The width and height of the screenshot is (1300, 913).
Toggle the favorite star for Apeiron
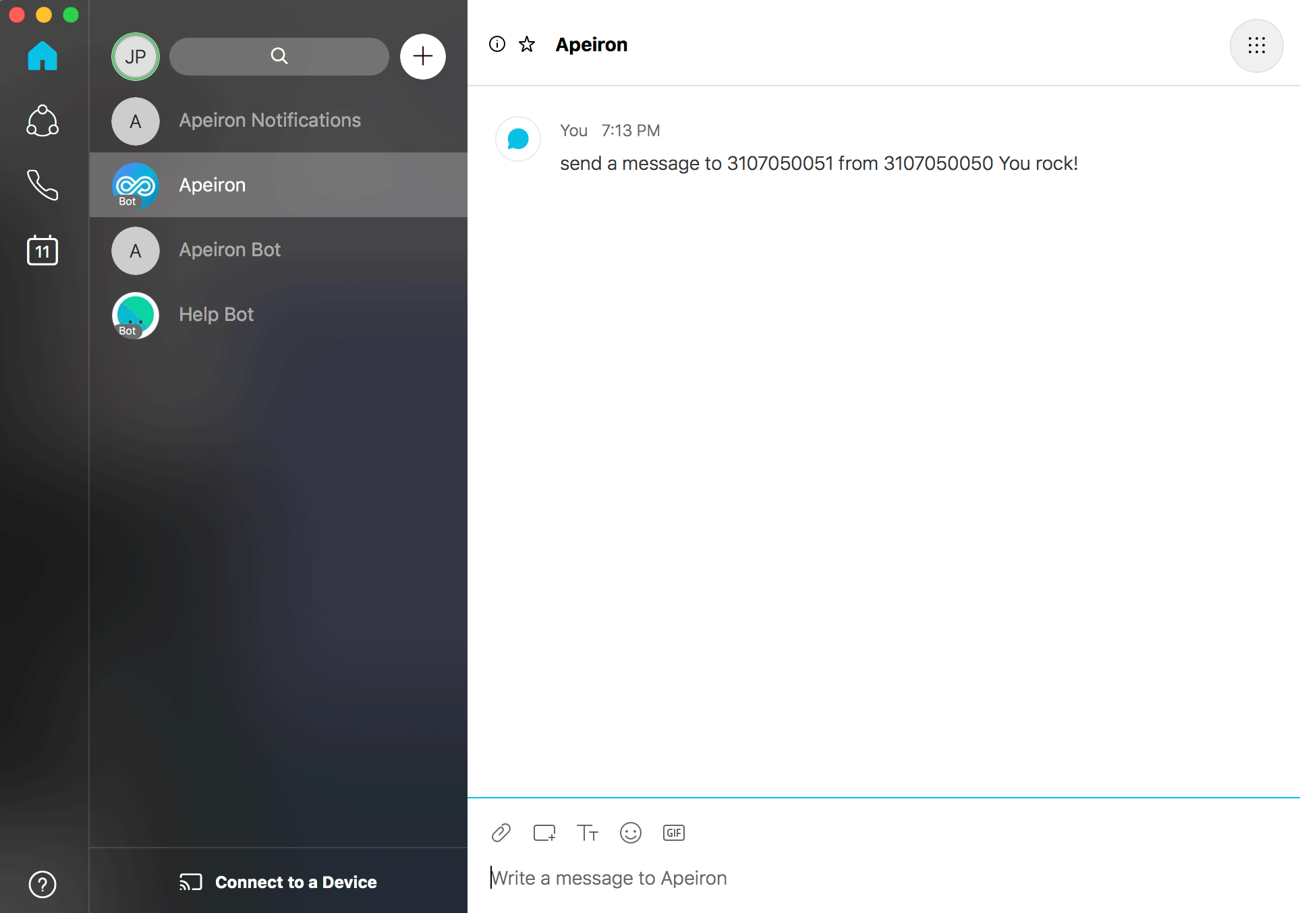527,45
